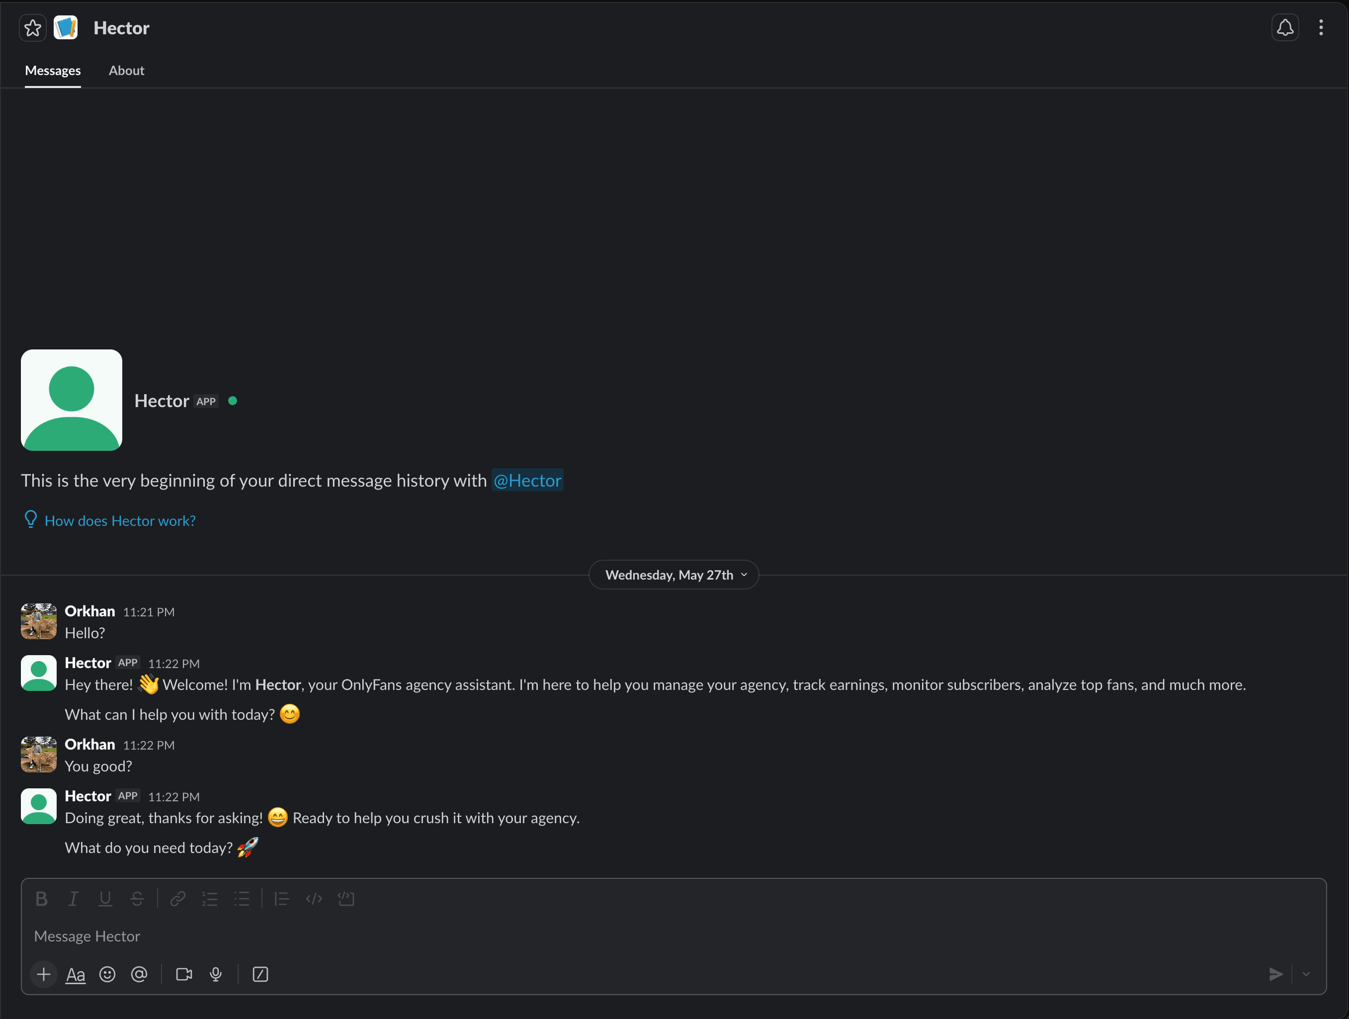The height and width of the screenshot is (1019, 1349).
Task: Star the Hector conversation
Action: [x=33, y=28]
